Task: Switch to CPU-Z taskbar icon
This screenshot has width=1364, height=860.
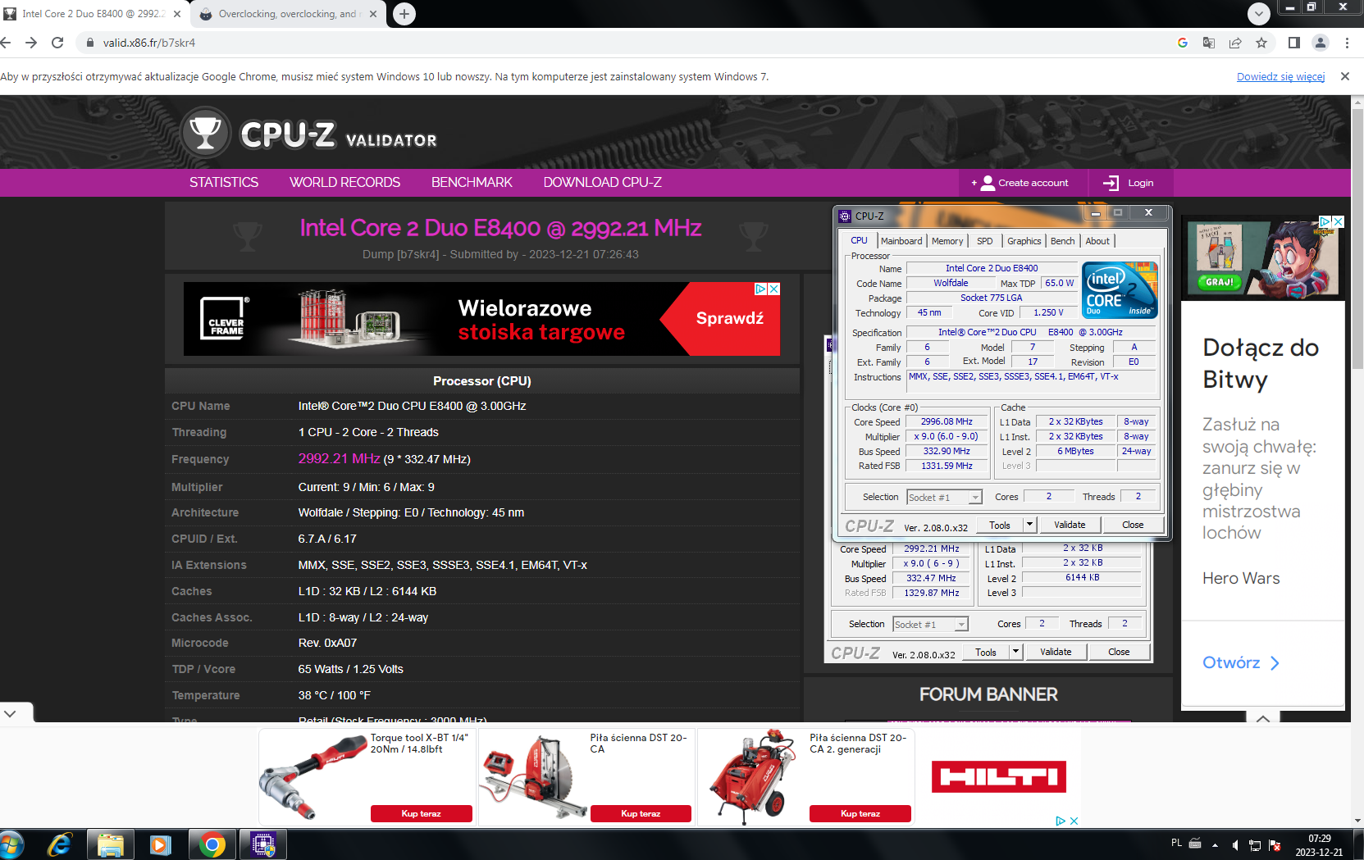Action: point(262,844)
